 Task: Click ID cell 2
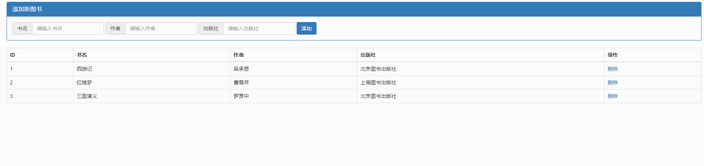[40, 82]
